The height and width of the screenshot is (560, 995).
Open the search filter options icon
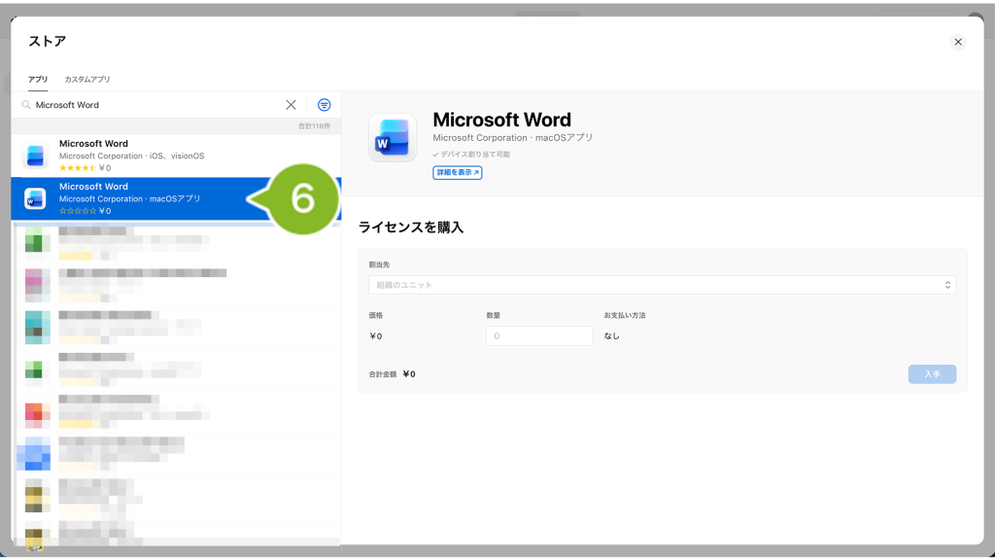(x=324, y=105)
